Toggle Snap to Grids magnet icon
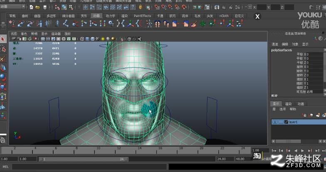 [157, 7]
